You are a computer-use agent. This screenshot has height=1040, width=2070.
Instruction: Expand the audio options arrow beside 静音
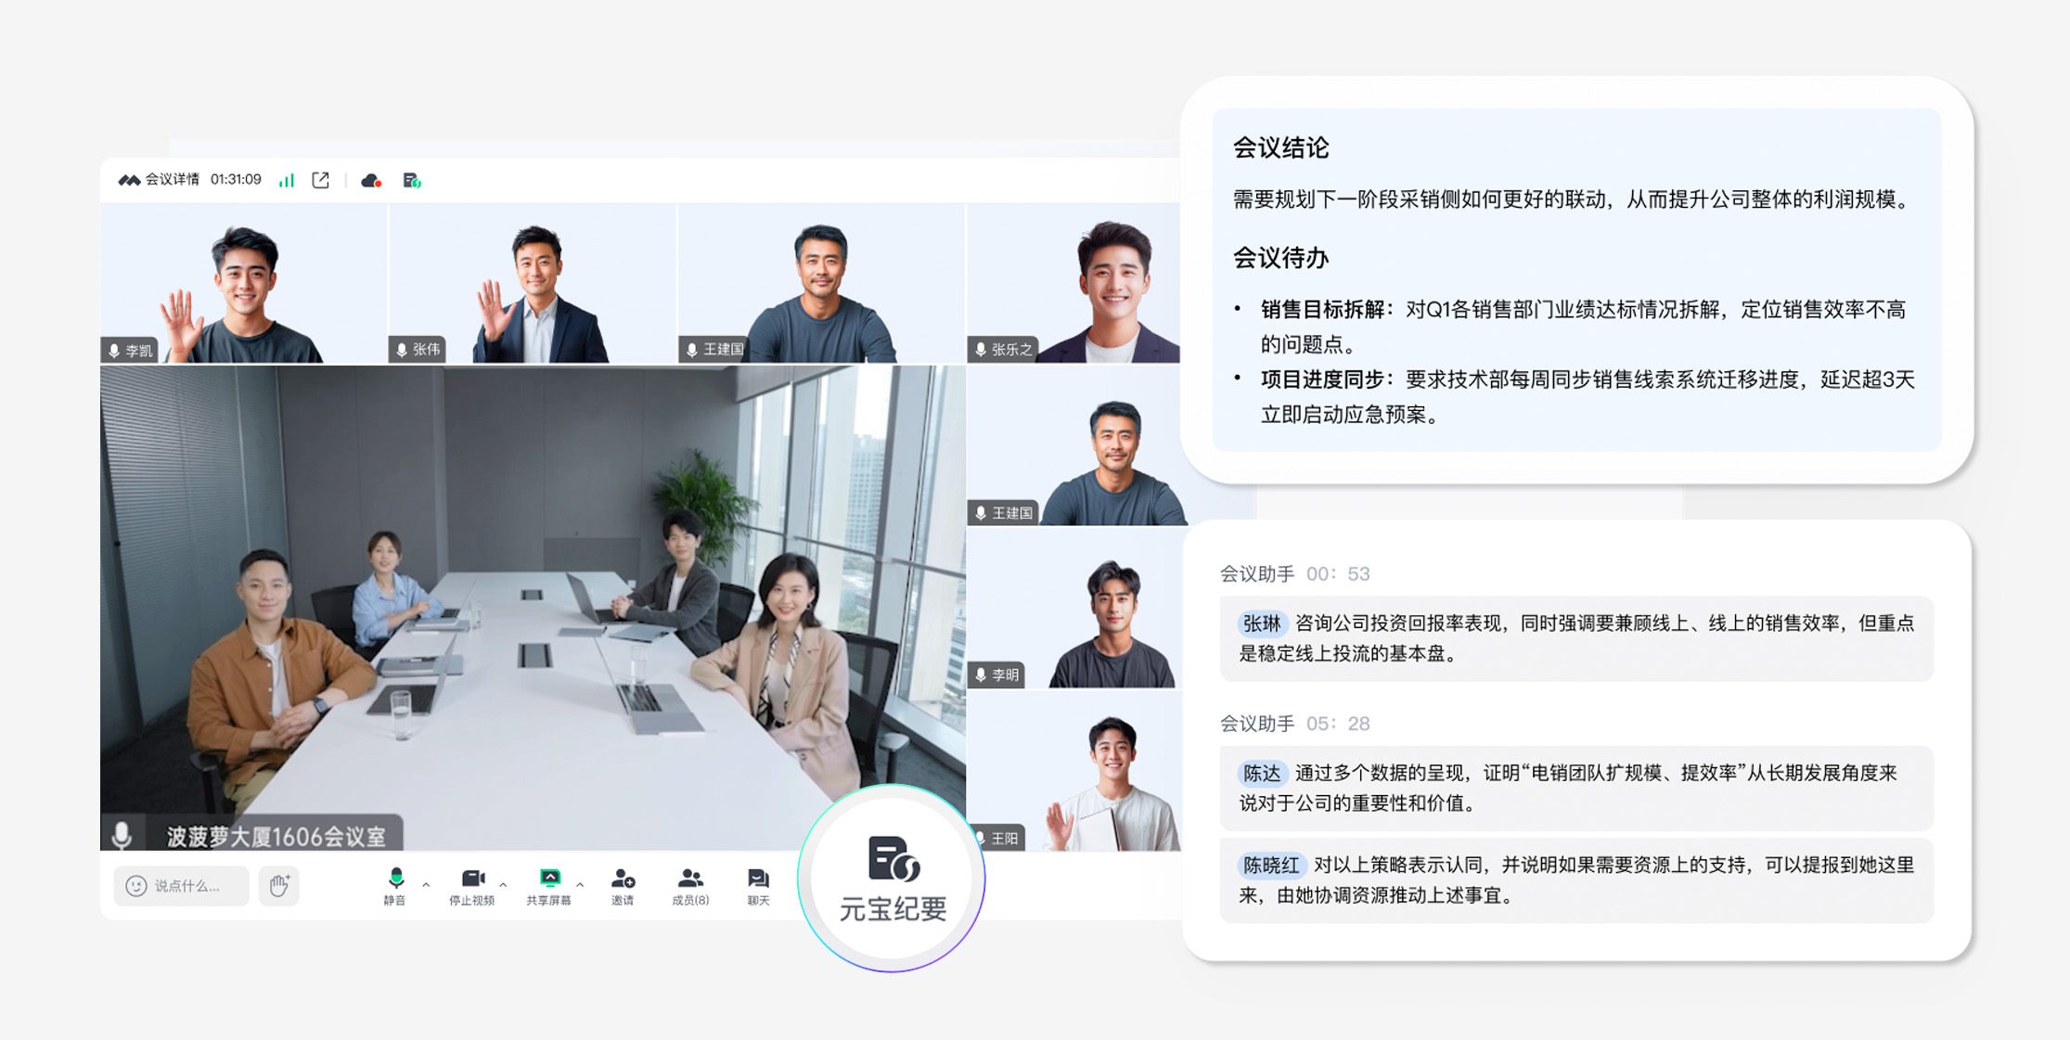(426, 885)
